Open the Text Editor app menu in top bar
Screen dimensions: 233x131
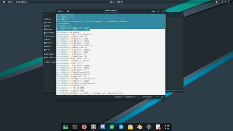(x=21, y=2)
